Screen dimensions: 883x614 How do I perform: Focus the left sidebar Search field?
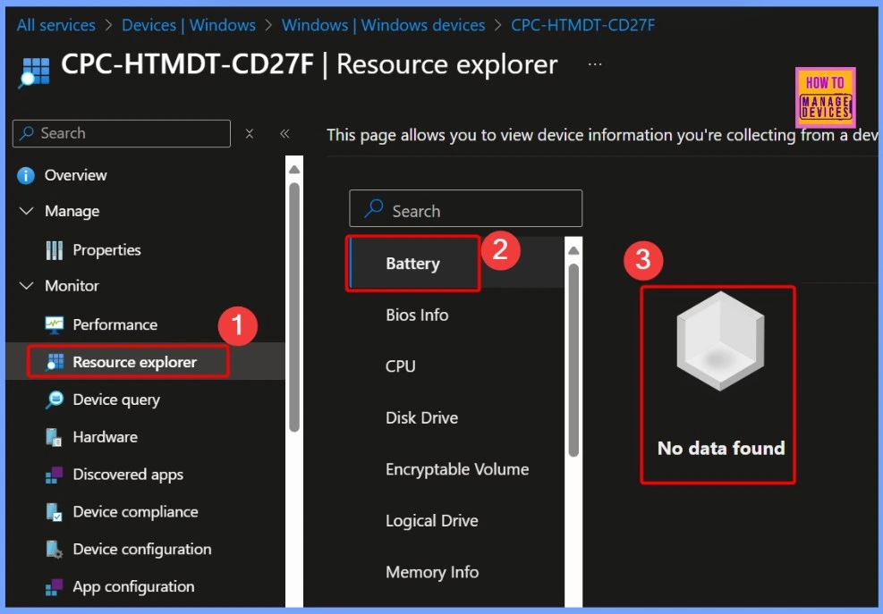pos(122,133)
